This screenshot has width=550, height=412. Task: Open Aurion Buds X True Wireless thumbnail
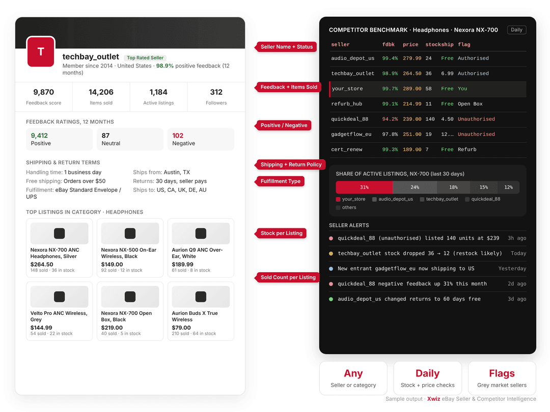201,297
